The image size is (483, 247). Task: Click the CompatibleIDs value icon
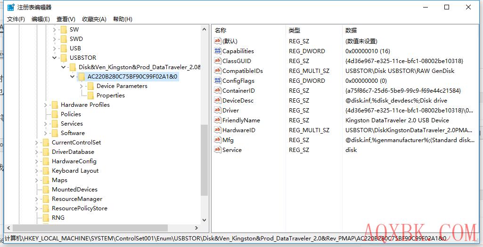pyautogui.click(x=218, y=71)
